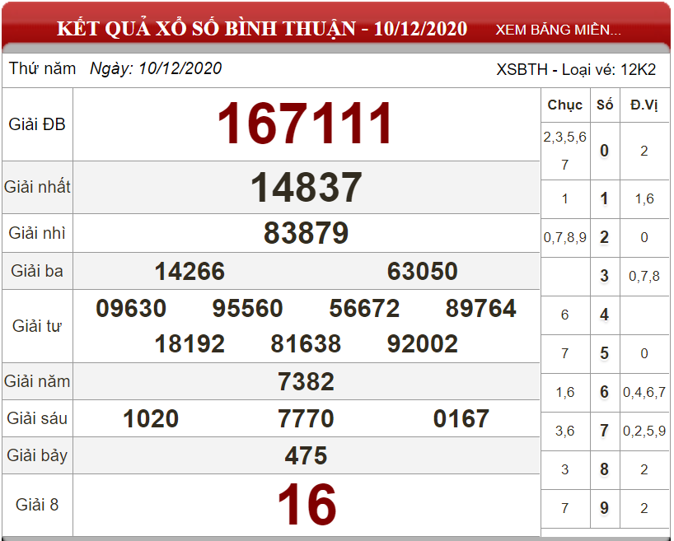The height and width of the screenshot is (541, 674).
Task: Click the special prize number 167111
Action: [306, 124]
